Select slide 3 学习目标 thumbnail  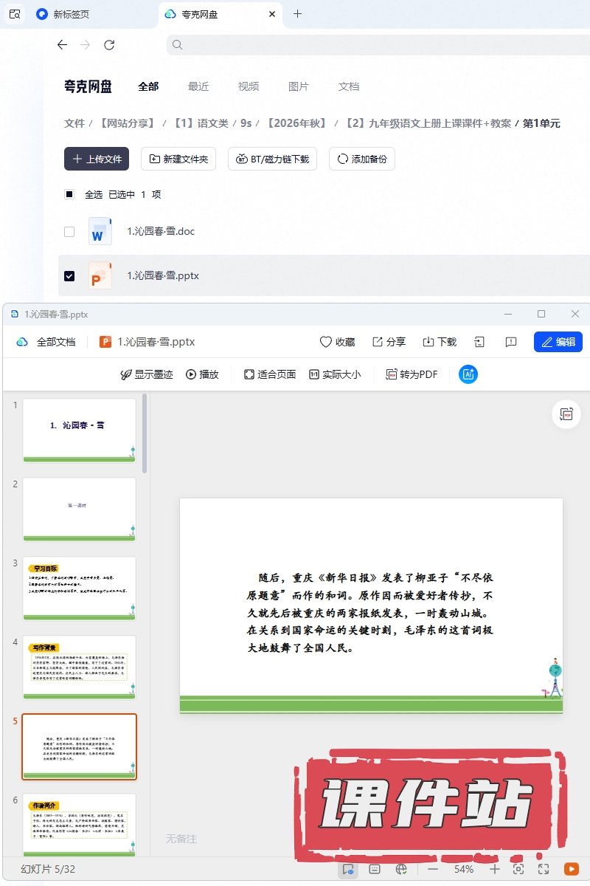[x=80, y=588]
